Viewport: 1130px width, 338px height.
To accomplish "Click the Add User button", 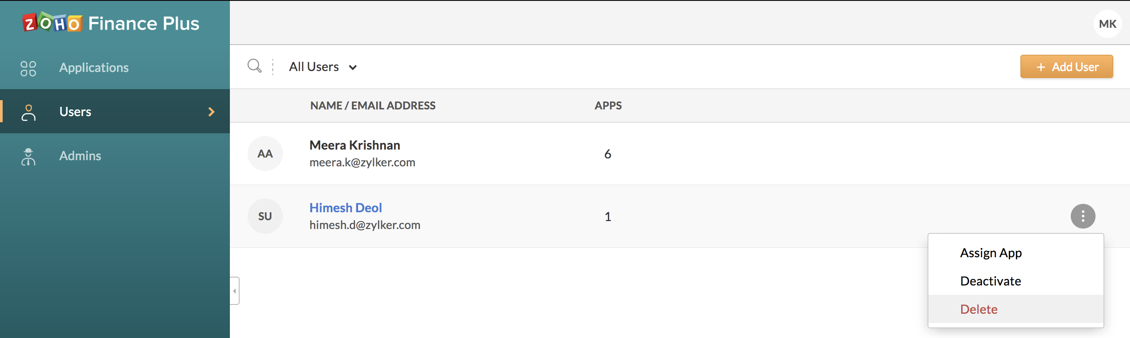I will point(1066,67).
